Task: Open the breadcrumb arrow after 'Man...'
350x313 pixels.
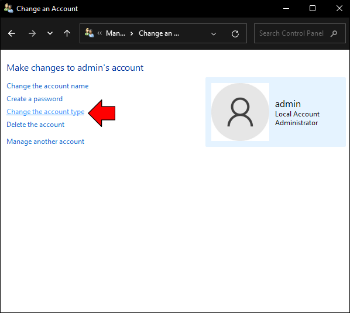Action: point(132,33)
